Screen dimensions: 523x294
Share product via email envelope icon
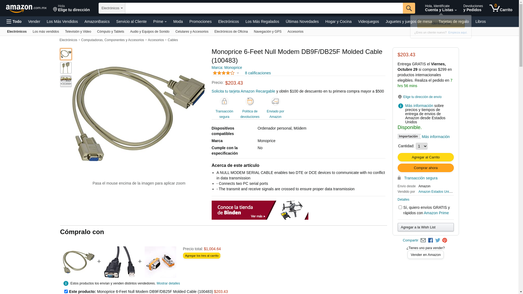(423, 240)
